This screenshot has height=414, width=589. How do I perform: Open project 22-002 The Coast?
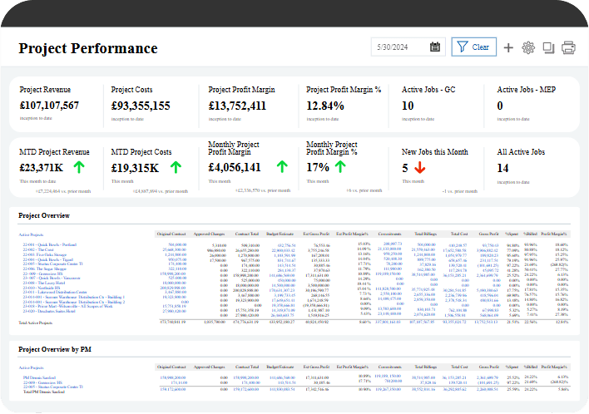click(38, 249)
